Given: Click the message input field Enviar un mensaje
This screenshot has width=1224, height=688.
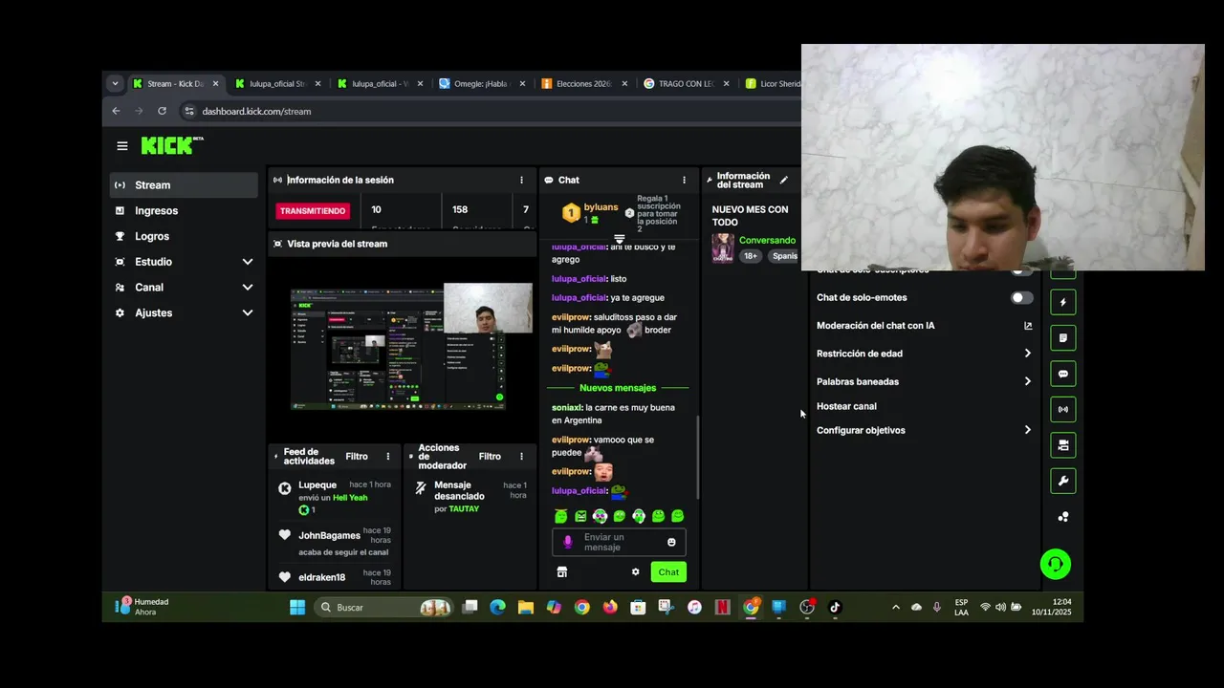Looking at the screenshot, I should pos(618,542).
